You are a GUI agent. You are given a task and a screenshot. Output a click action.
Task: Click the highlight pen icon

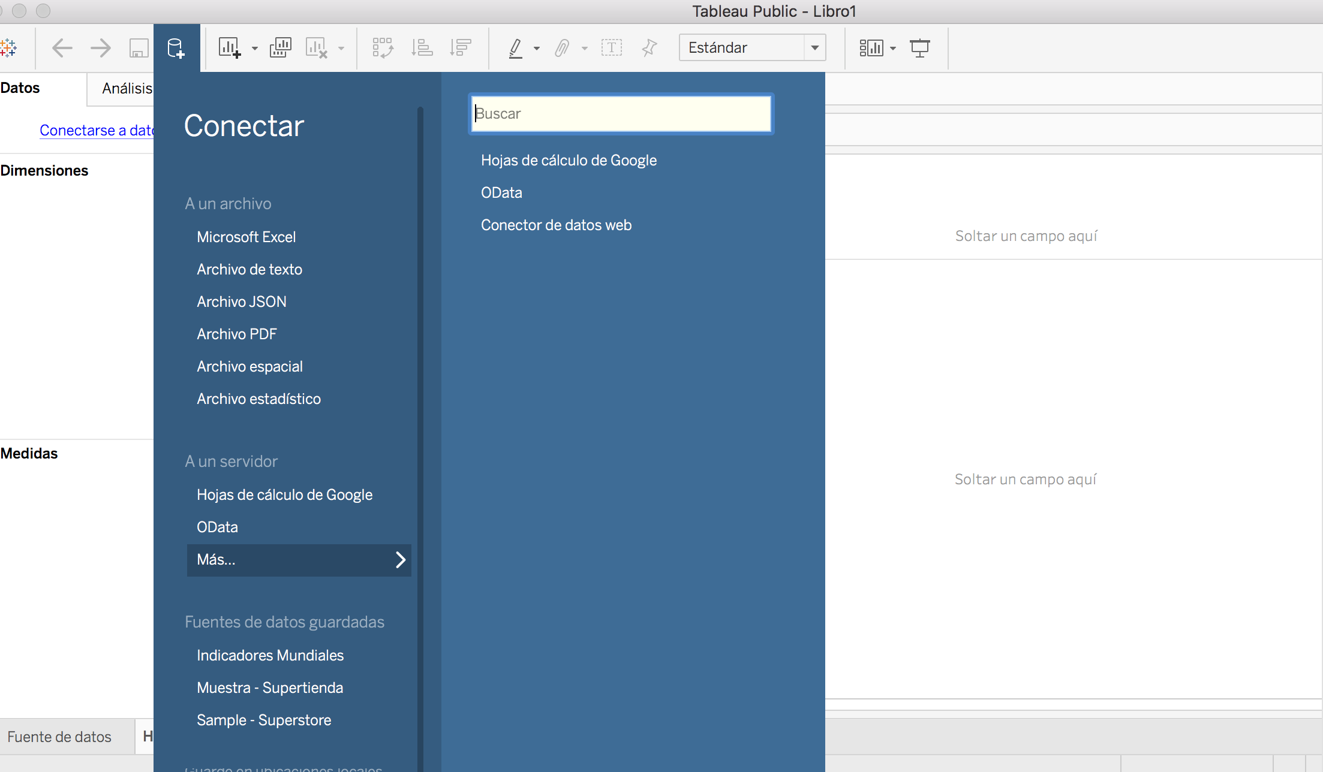[x=515, y=47]
